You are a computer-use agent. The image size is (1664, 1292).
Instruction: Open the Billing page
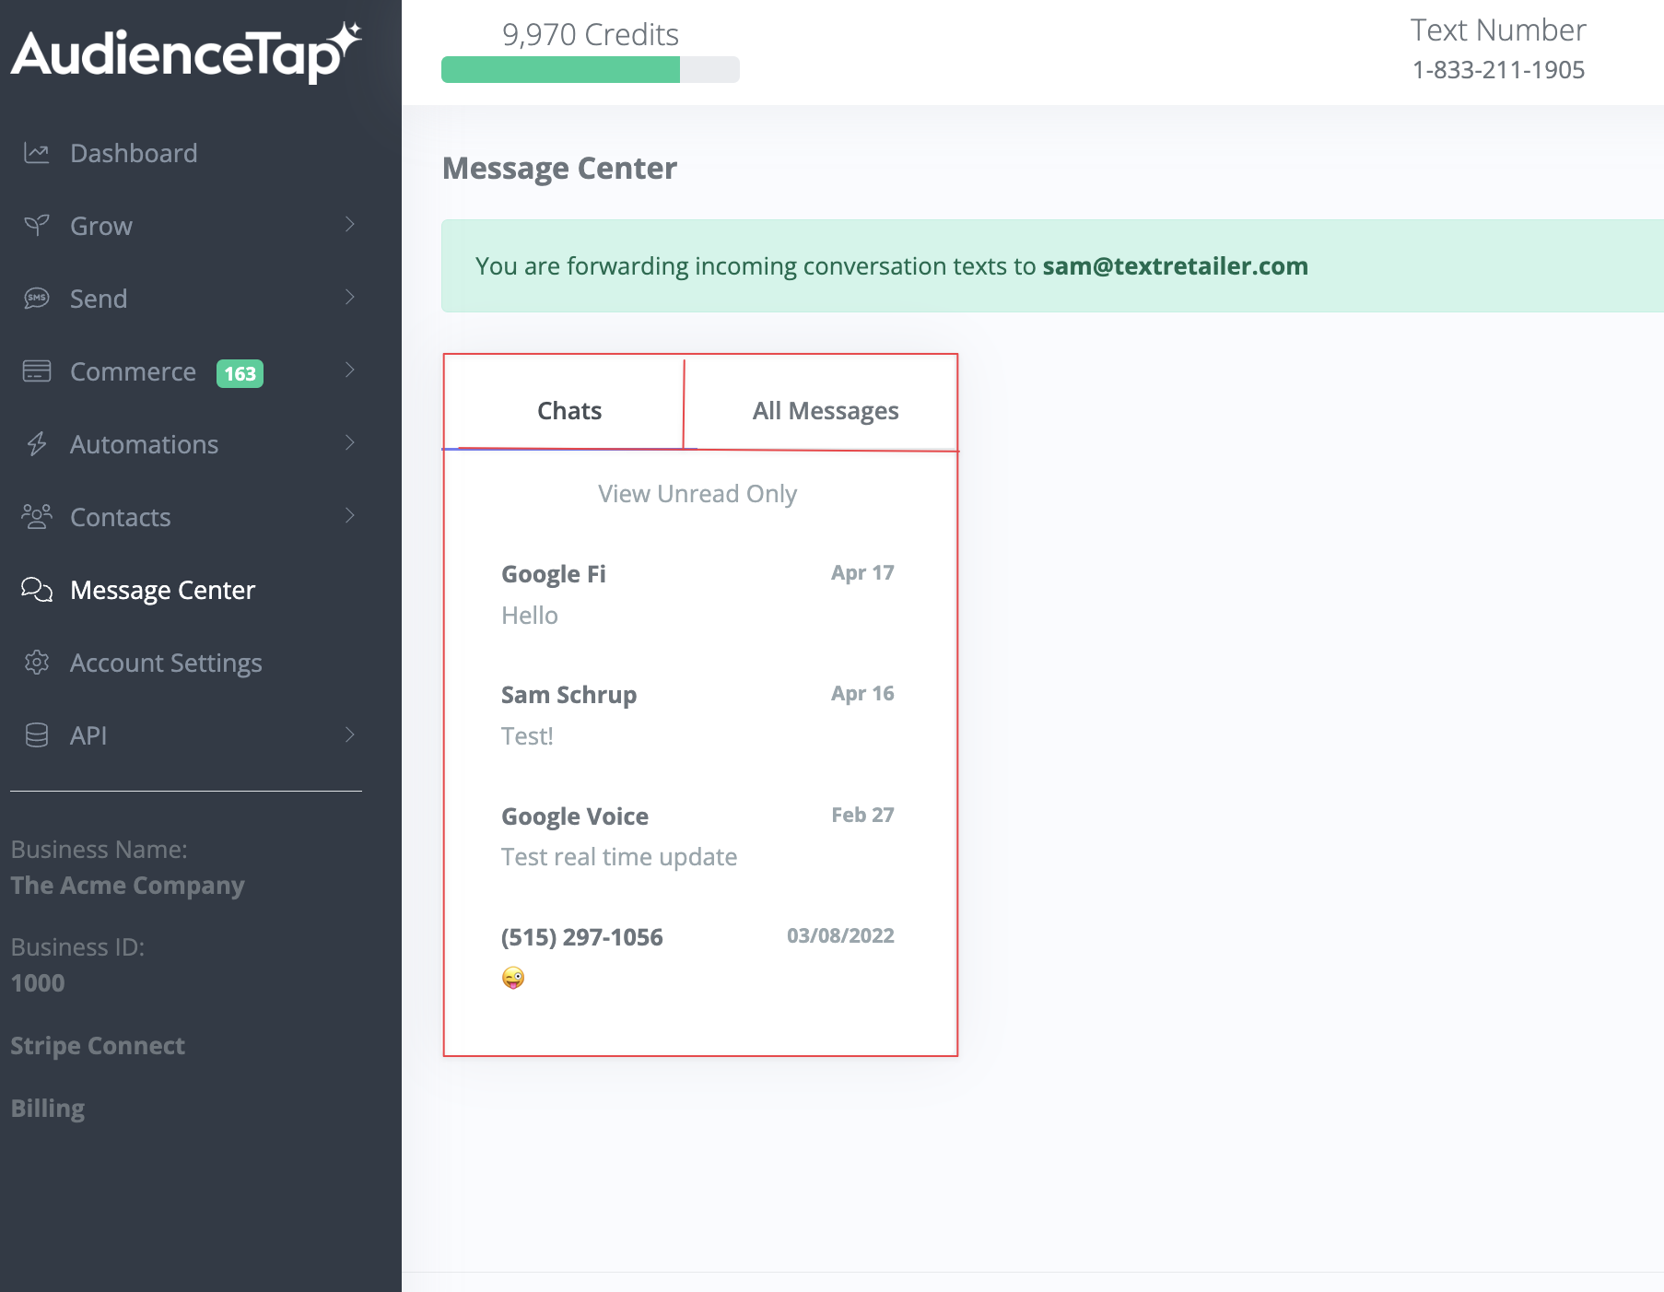pyautogui.click(x=47, y=1108)
